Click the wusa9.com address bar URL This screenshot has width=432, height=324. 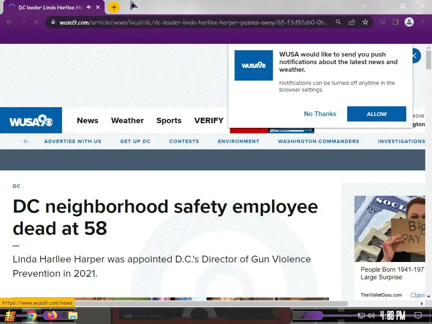[x=194, y=22]
